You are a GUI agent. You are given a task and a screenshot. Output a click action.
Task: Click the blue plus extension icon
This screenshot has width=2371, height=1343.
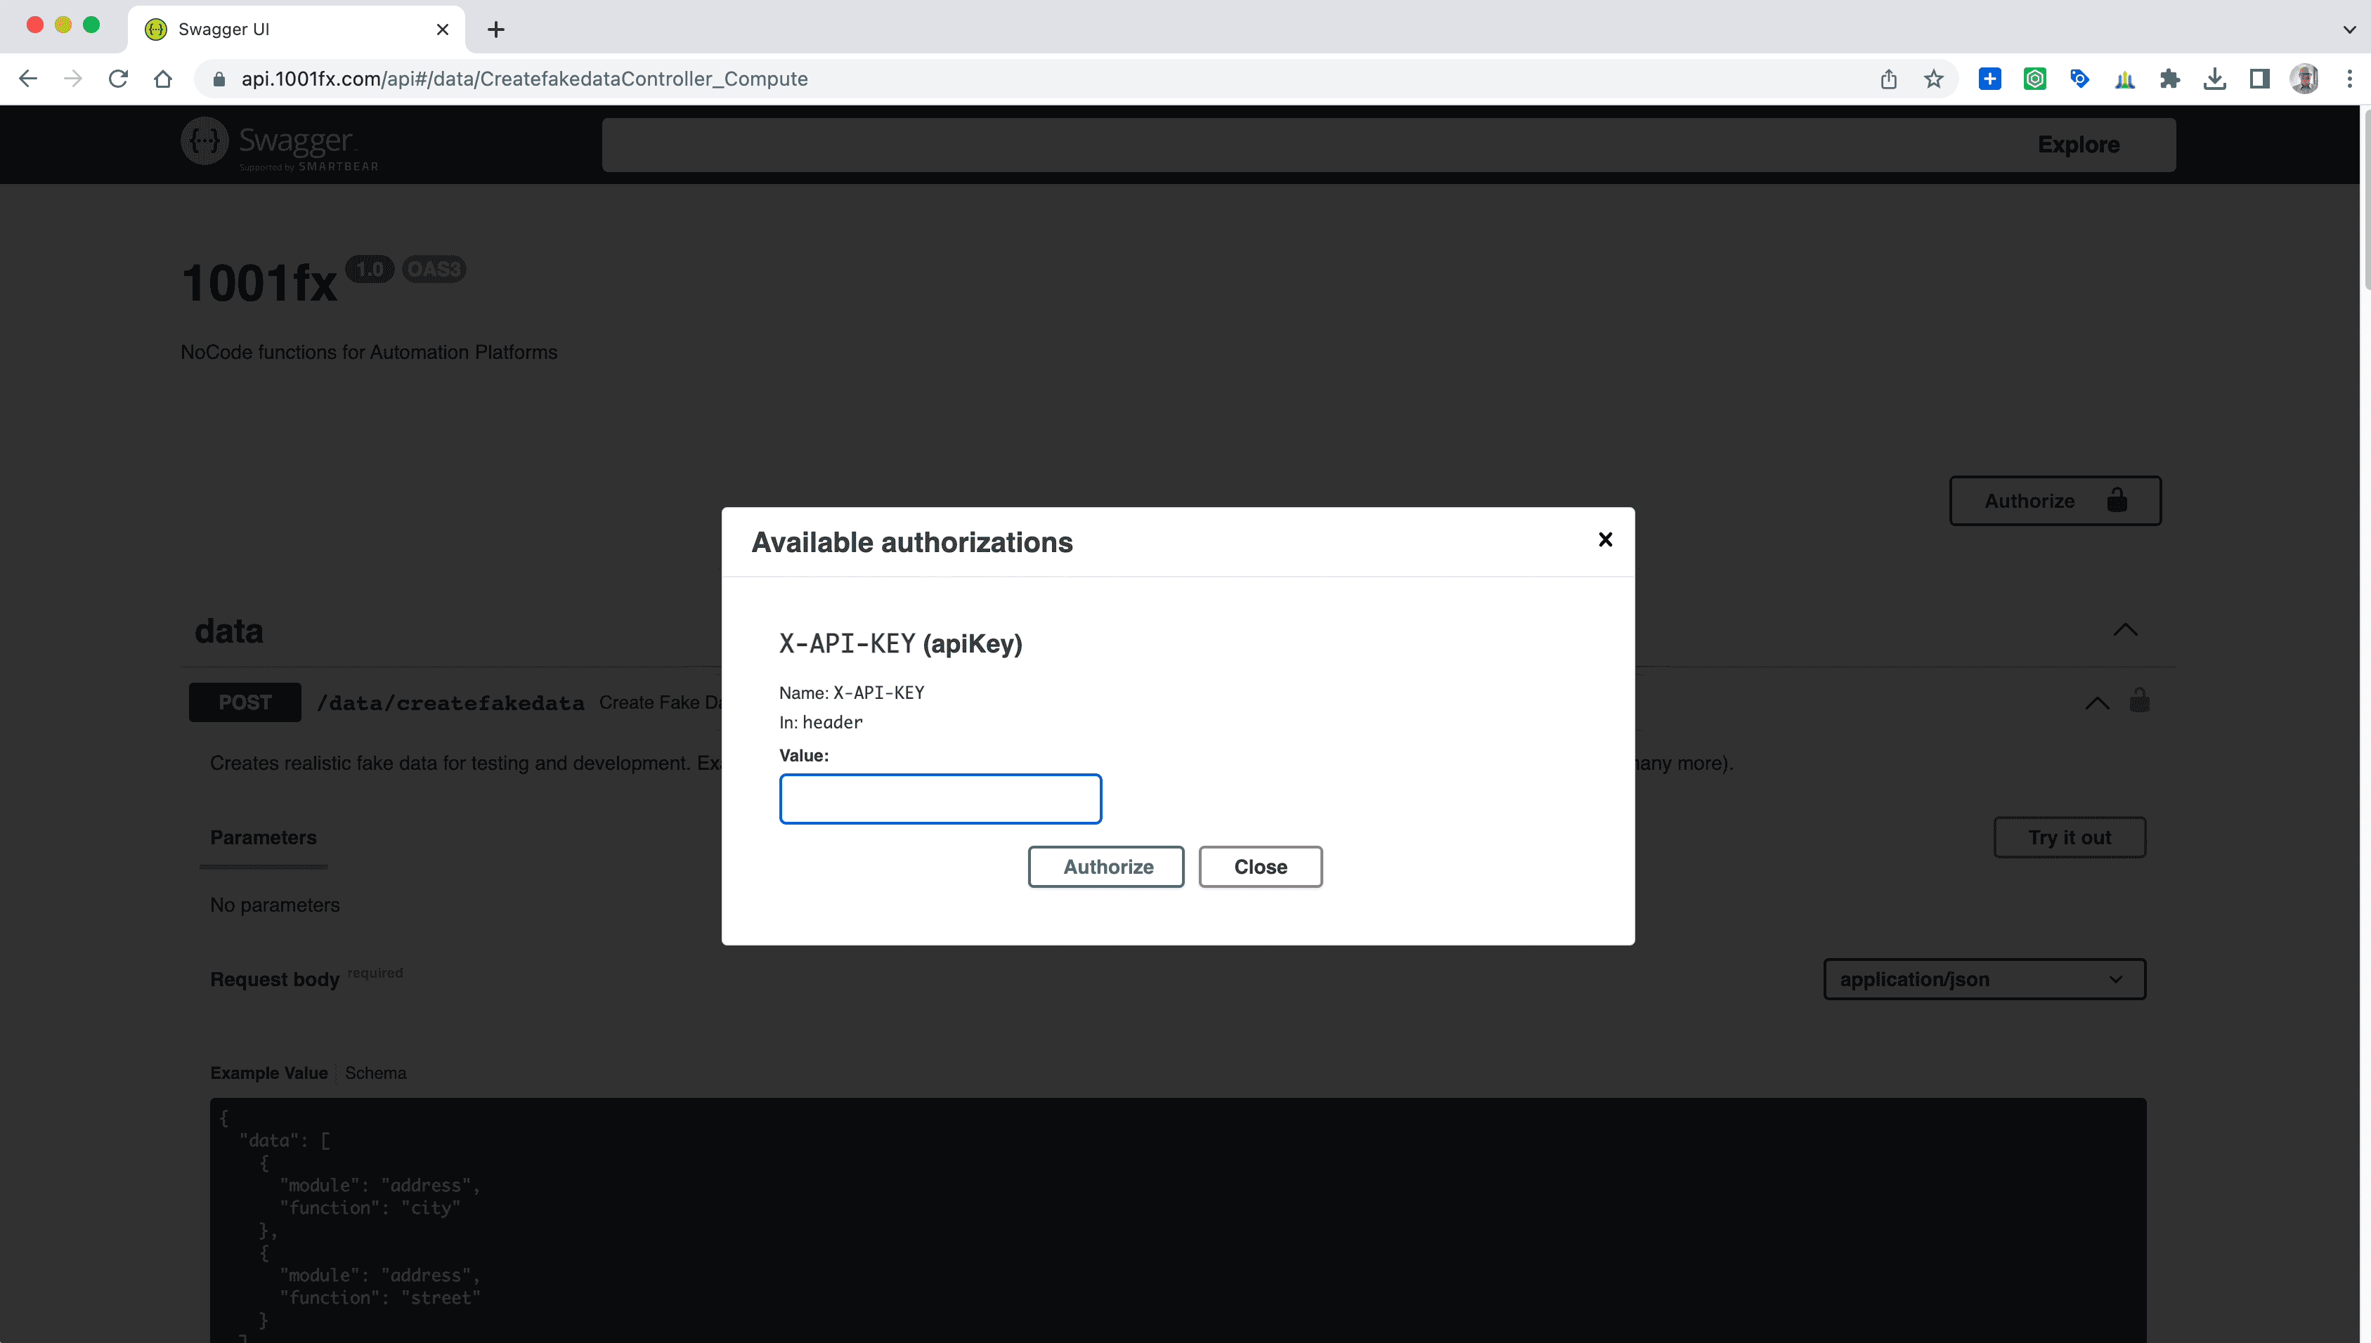(x=1989, y=79)
